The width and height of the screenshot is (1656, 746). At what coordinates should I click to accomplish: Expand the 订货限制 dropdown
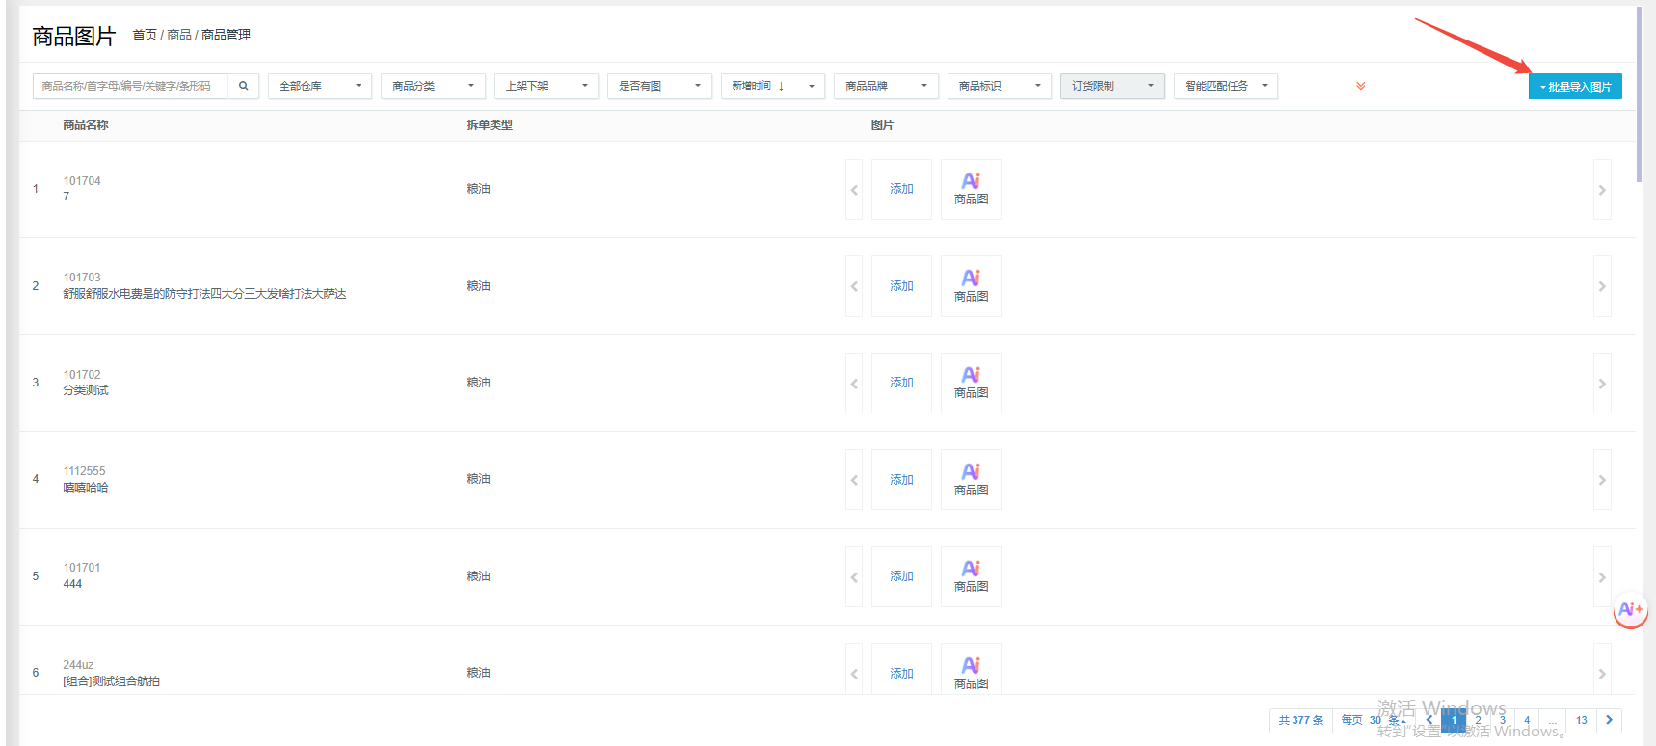pos(1112,86)
